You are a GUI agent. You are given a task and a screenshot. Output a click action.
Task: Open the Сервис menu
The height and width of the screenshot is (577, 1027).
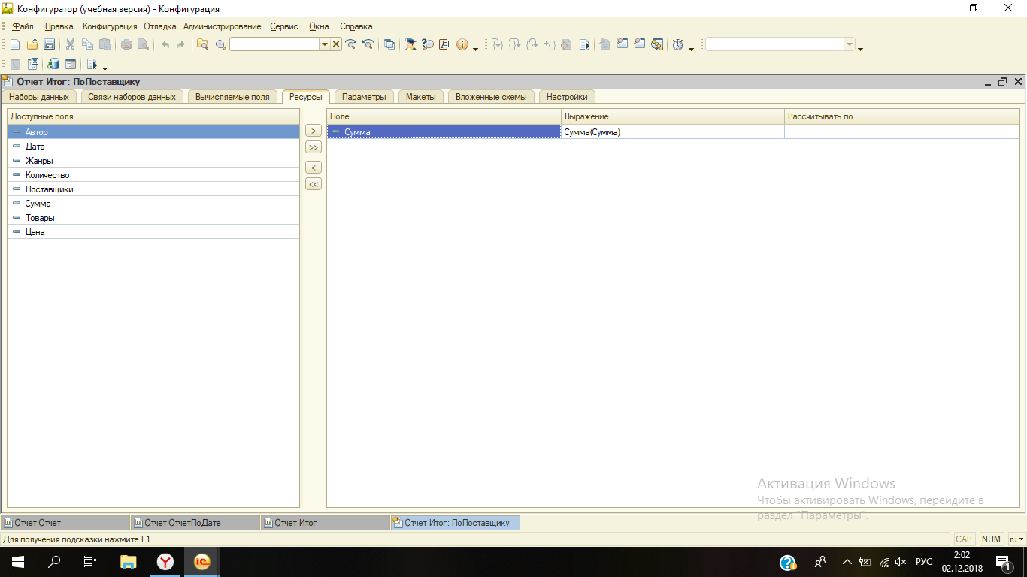pos(284,26)
